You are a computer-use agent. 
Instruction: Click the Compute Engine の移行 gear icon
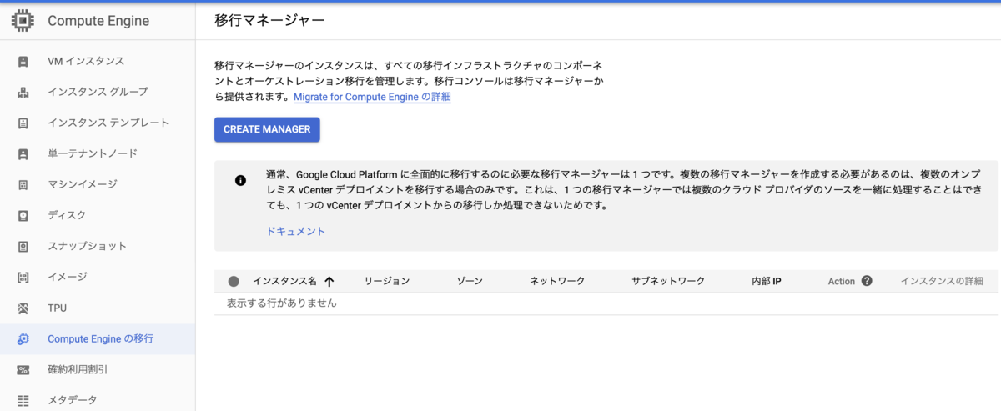click(x=23, y=339)
